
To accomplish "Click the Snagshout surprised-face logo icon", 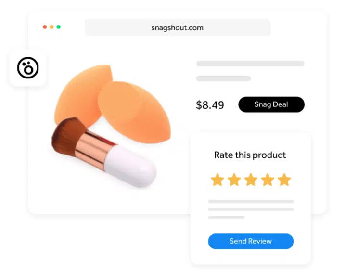I will click(x=28, y=68).
